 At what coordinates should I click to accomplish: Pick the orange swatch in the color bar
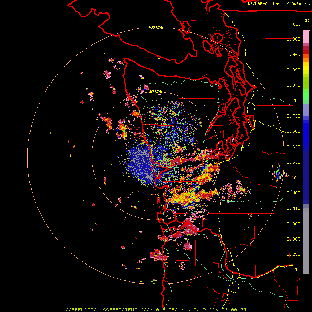(306, 60)
